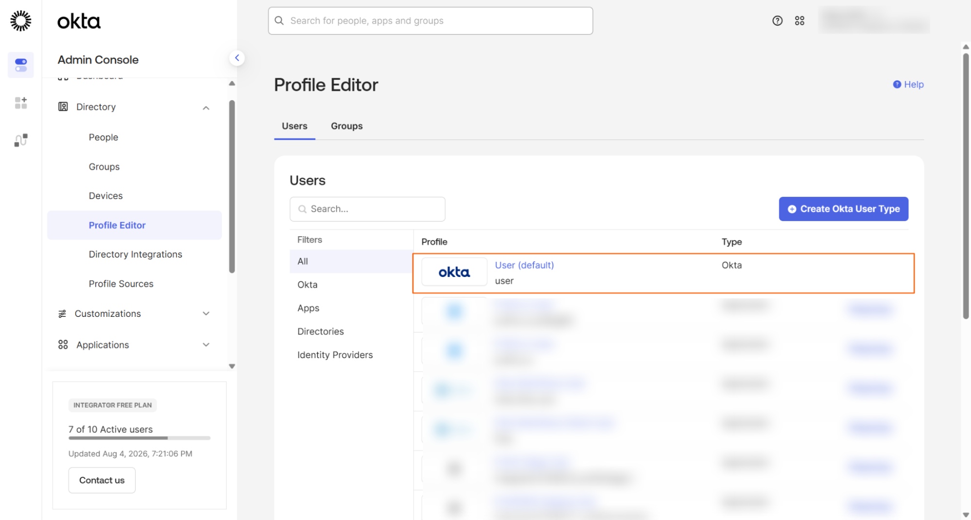Viewport: 971px width, 520px height.
Task: Click the okta wordmark logo
Action: point(79,21)
